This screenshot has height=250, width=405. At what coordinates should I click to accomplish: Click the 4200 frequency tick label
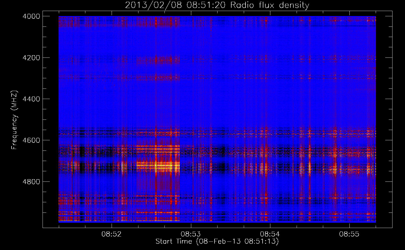(31, 58)
